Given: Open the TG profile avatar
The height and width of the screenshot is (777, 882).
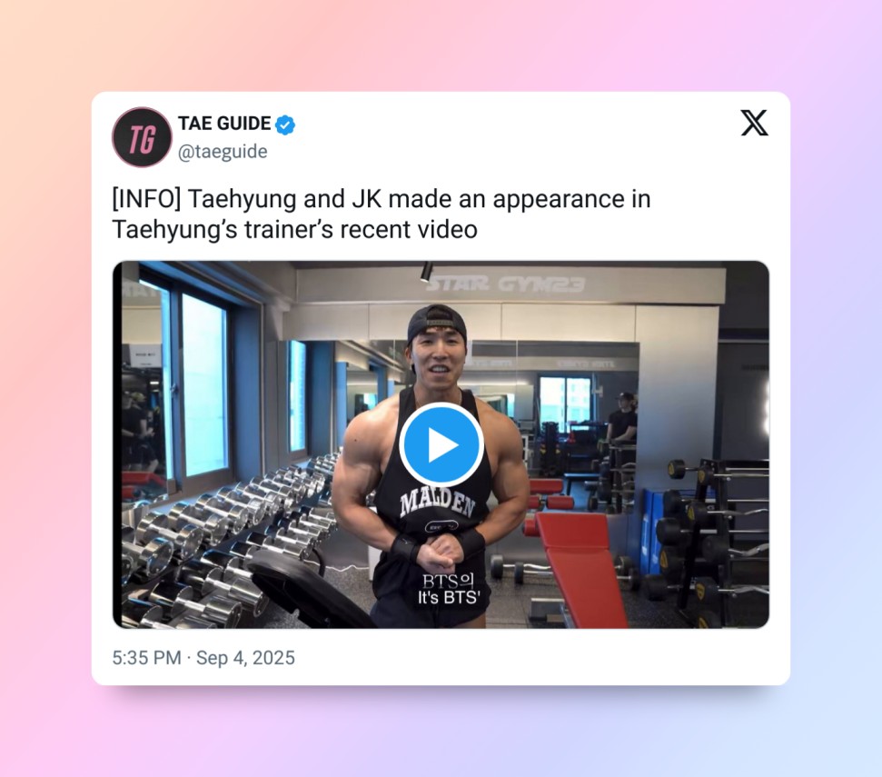Looking at the screenshot, I should [x=142, y=137].
